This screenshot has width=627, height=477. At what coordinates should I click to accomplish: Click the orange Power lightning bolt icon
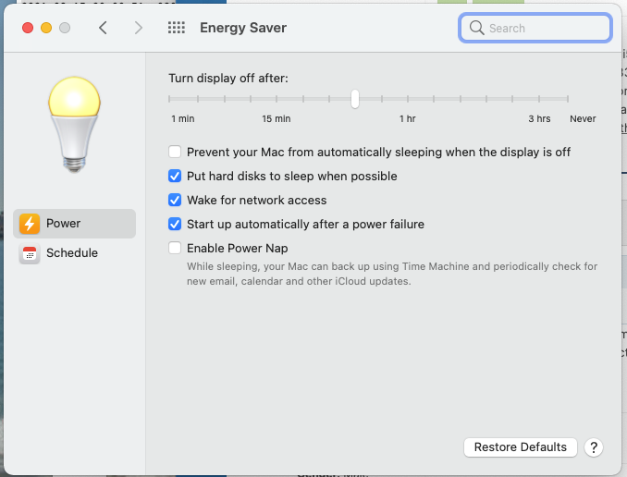click(30, 224)
